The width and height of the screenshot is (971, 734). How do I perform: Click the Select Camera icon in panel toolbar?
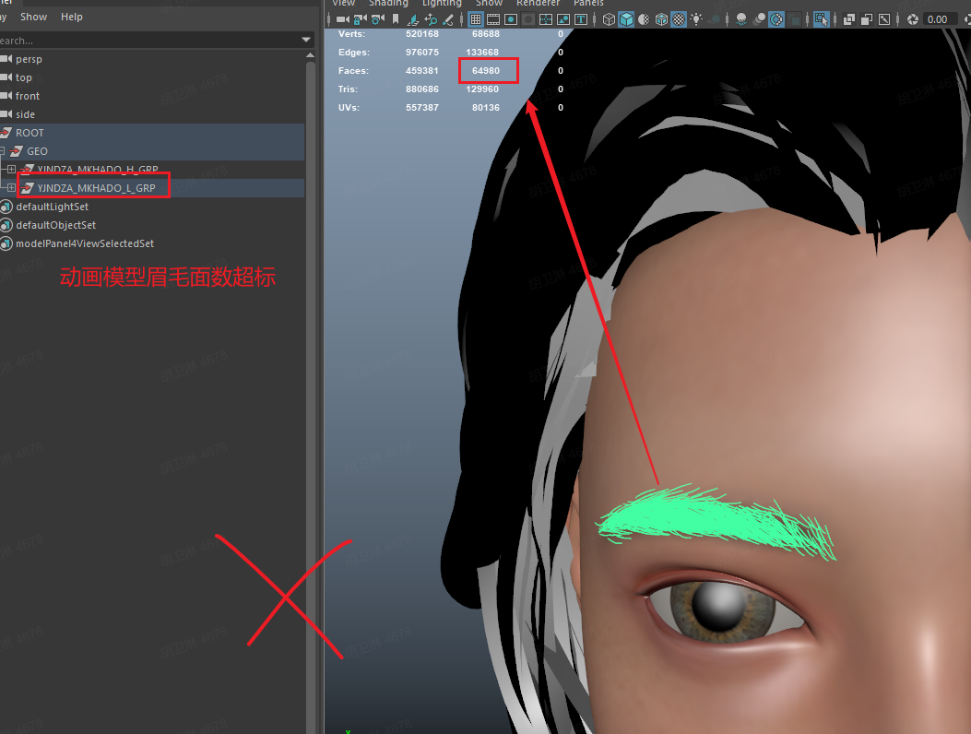[342, 18]
